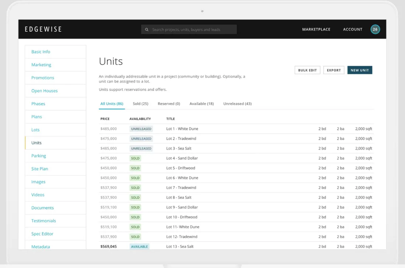405x268 pixels.
Task: Click the search magnifier icon
Action: click(x=147, y=30)
